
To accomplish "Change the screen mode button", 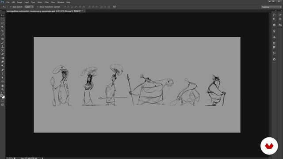I will [3, 105].
